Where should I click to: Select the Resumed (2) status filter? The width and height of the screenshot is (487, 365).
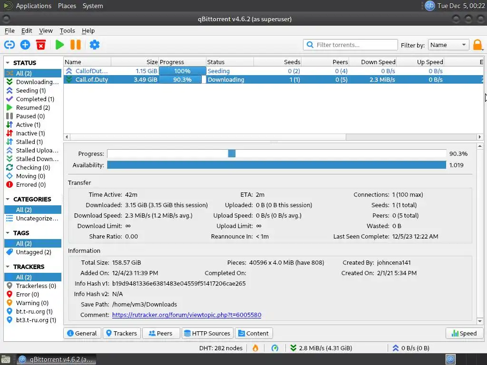[x=33, y=107]
